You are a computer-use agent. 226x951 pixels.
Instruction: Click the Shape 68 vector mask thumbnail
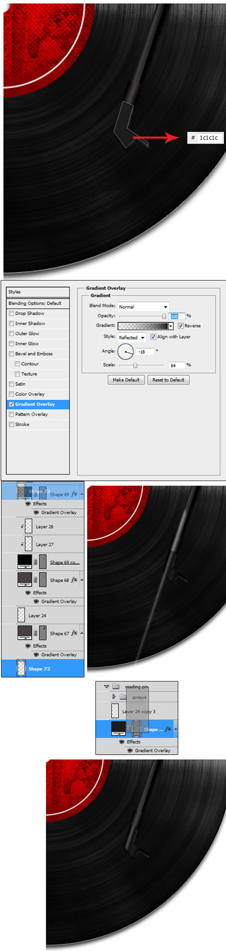tap(43, 580)
